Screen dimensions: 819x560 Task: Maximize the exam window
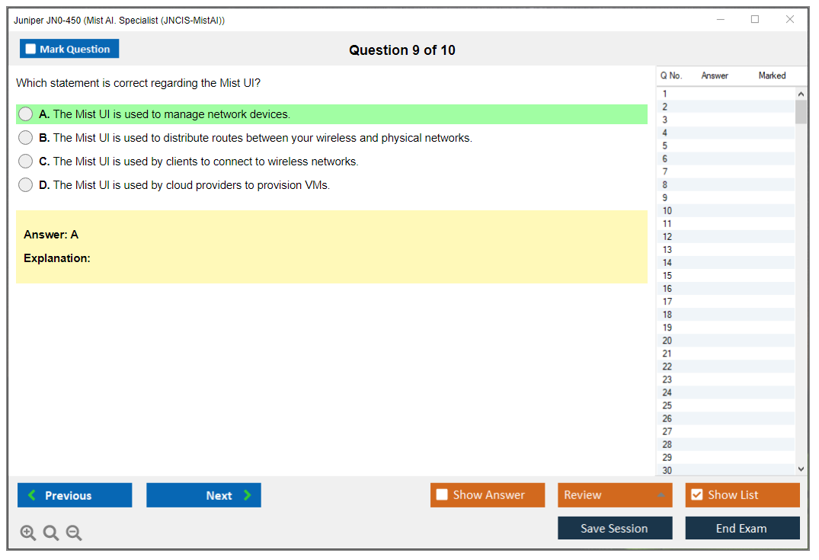point(755,20)
